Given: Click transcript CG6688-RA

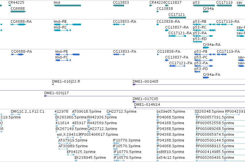Looking at the screenshot, I should pos(18,25).
